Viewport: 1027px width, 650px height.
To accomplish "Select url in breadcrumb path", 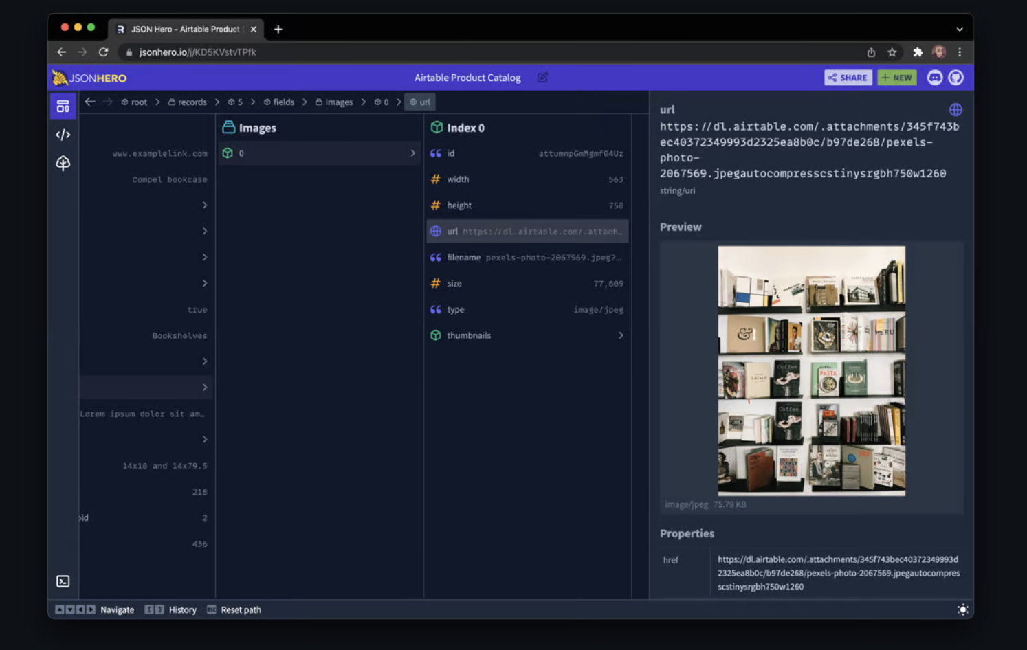I will point(419,102).
